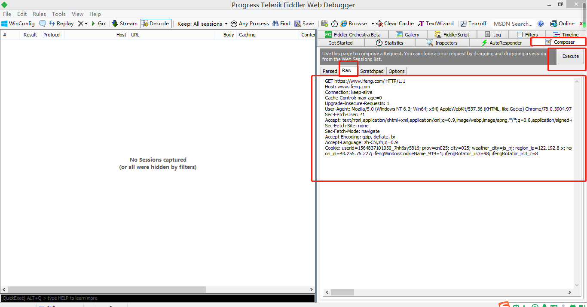Click inside the raw request text area
The width and height of the screenshot is (587, 307).
pyautogui.click(x=448, y=183)
